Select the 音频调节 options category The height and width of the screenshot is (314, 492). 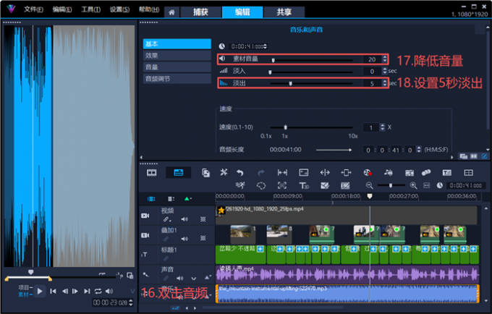pyautogui.click(x=177, y=79)
